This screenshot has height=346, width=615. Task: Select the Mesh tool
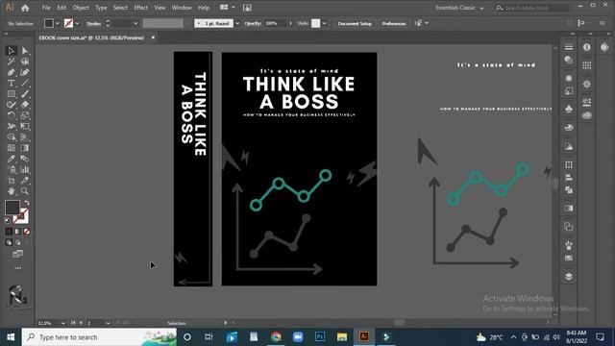(11, 148)
